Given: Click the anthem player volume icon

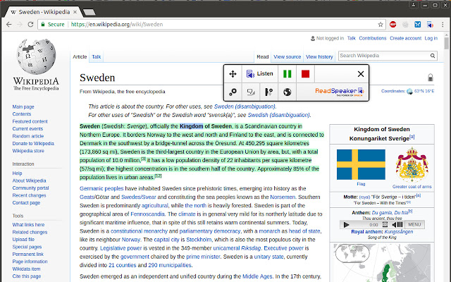Looking at the screenshot, I should click(x=398, y=224).
